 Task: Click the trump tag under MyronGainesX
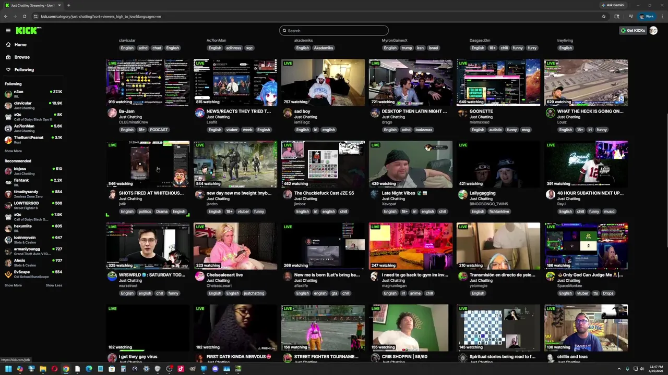pos(407,48)
